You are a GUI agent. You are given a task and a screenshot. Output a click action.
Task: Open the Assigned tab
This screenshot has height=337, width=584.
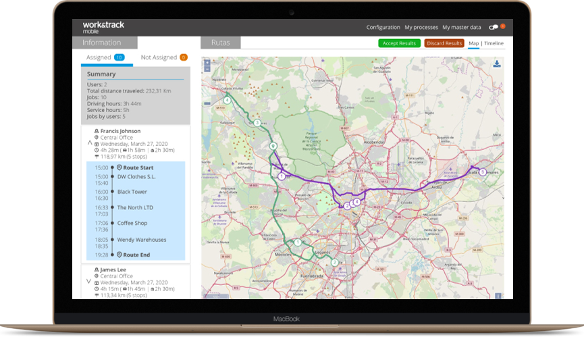tap(106, 57)
